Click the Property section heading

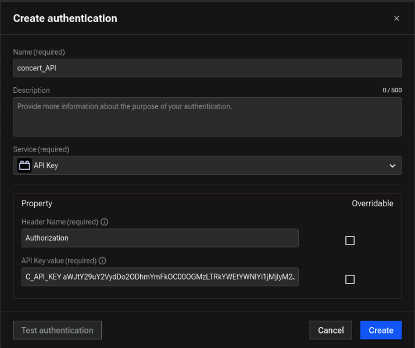(37, 203)
